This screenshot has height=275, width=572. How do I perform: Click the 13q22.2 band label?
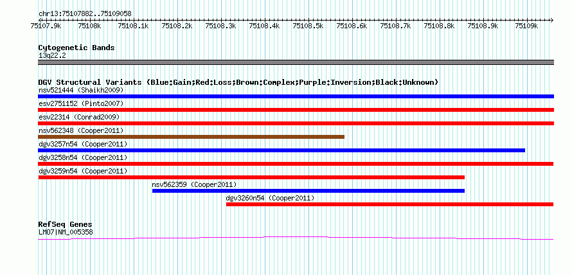pos(52,56)
